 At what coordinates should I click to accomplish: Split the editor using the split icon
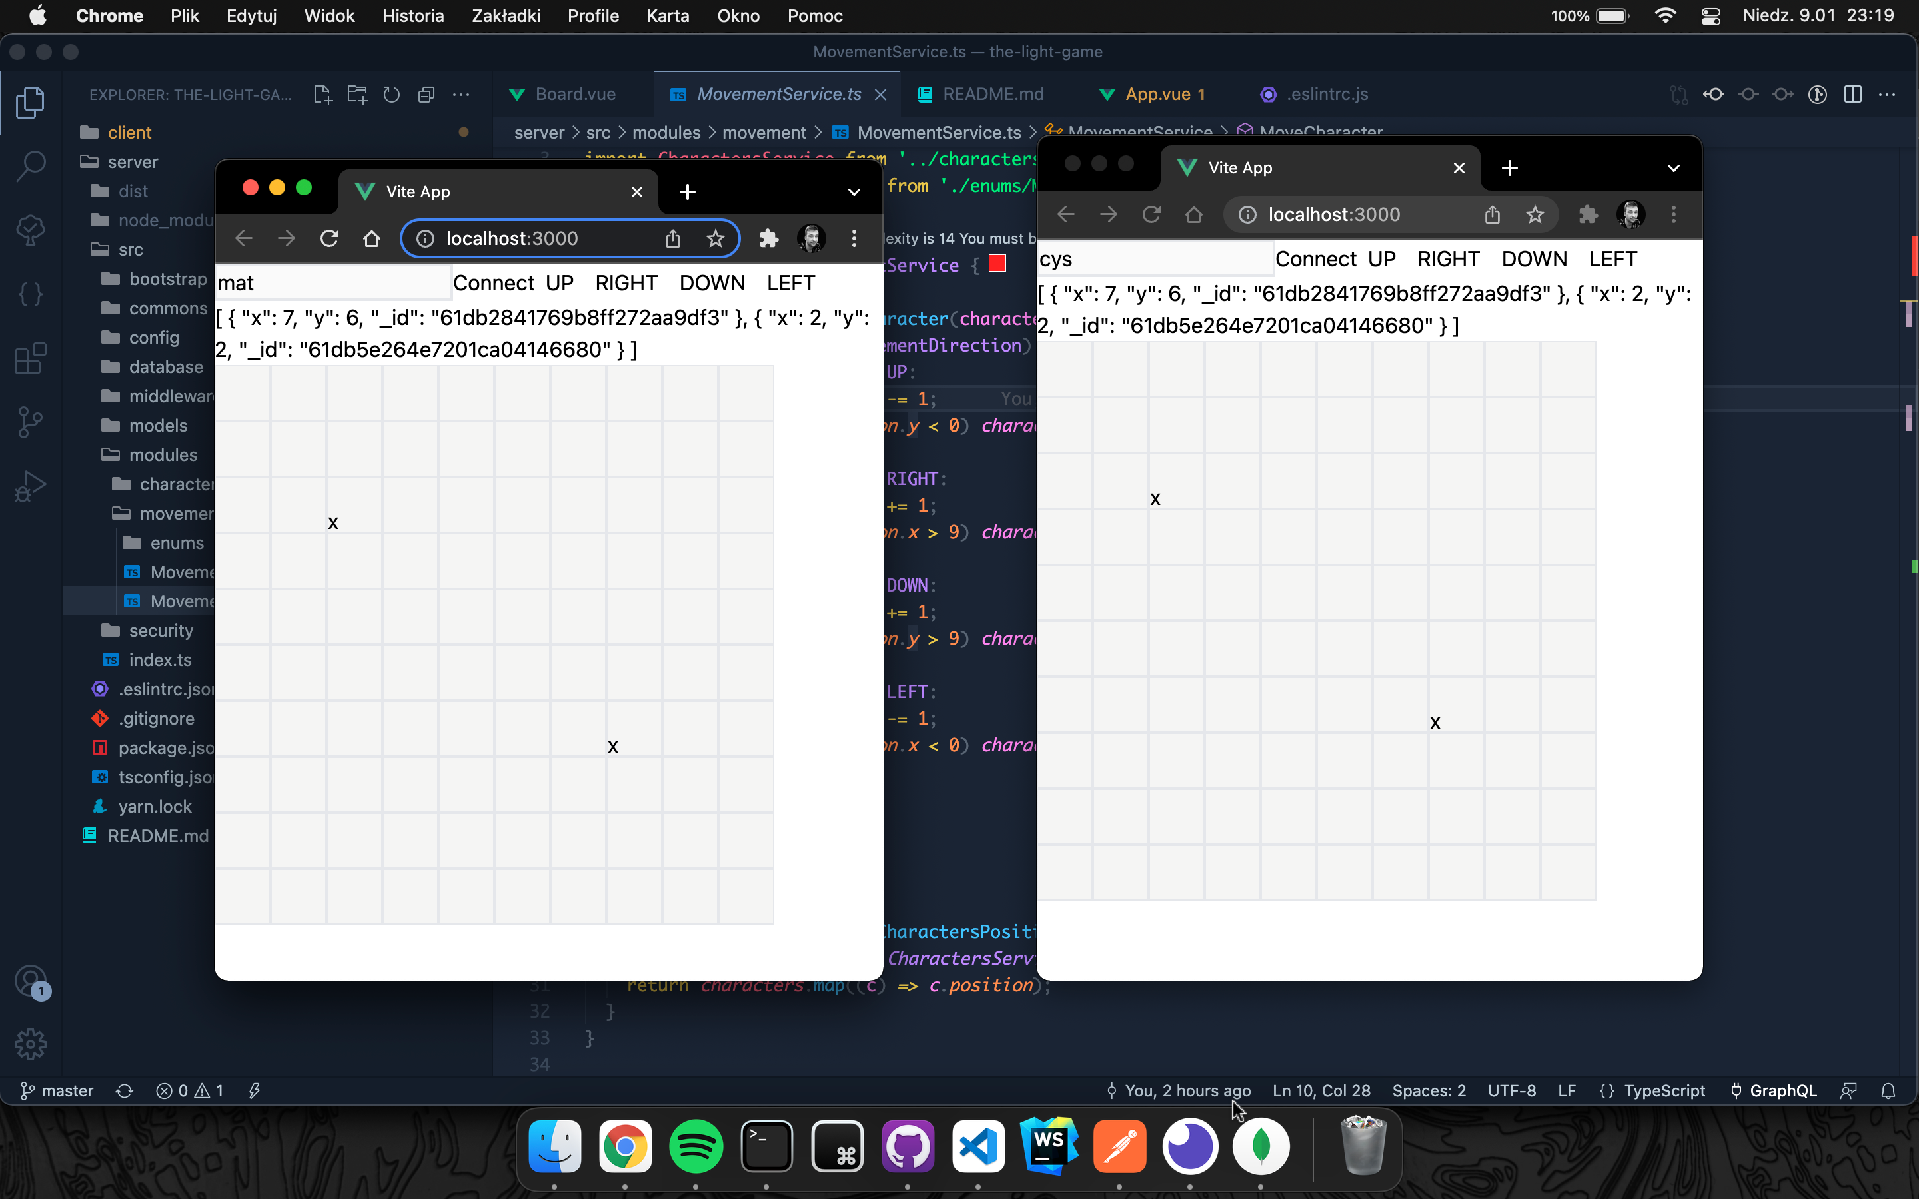(1853, 93)
